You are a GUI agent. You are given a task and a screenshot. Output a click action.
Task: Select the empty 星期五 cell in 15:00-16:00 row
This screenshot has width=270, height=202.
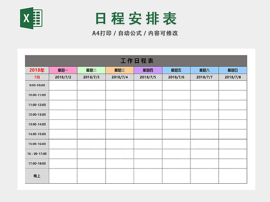point(176,144)
